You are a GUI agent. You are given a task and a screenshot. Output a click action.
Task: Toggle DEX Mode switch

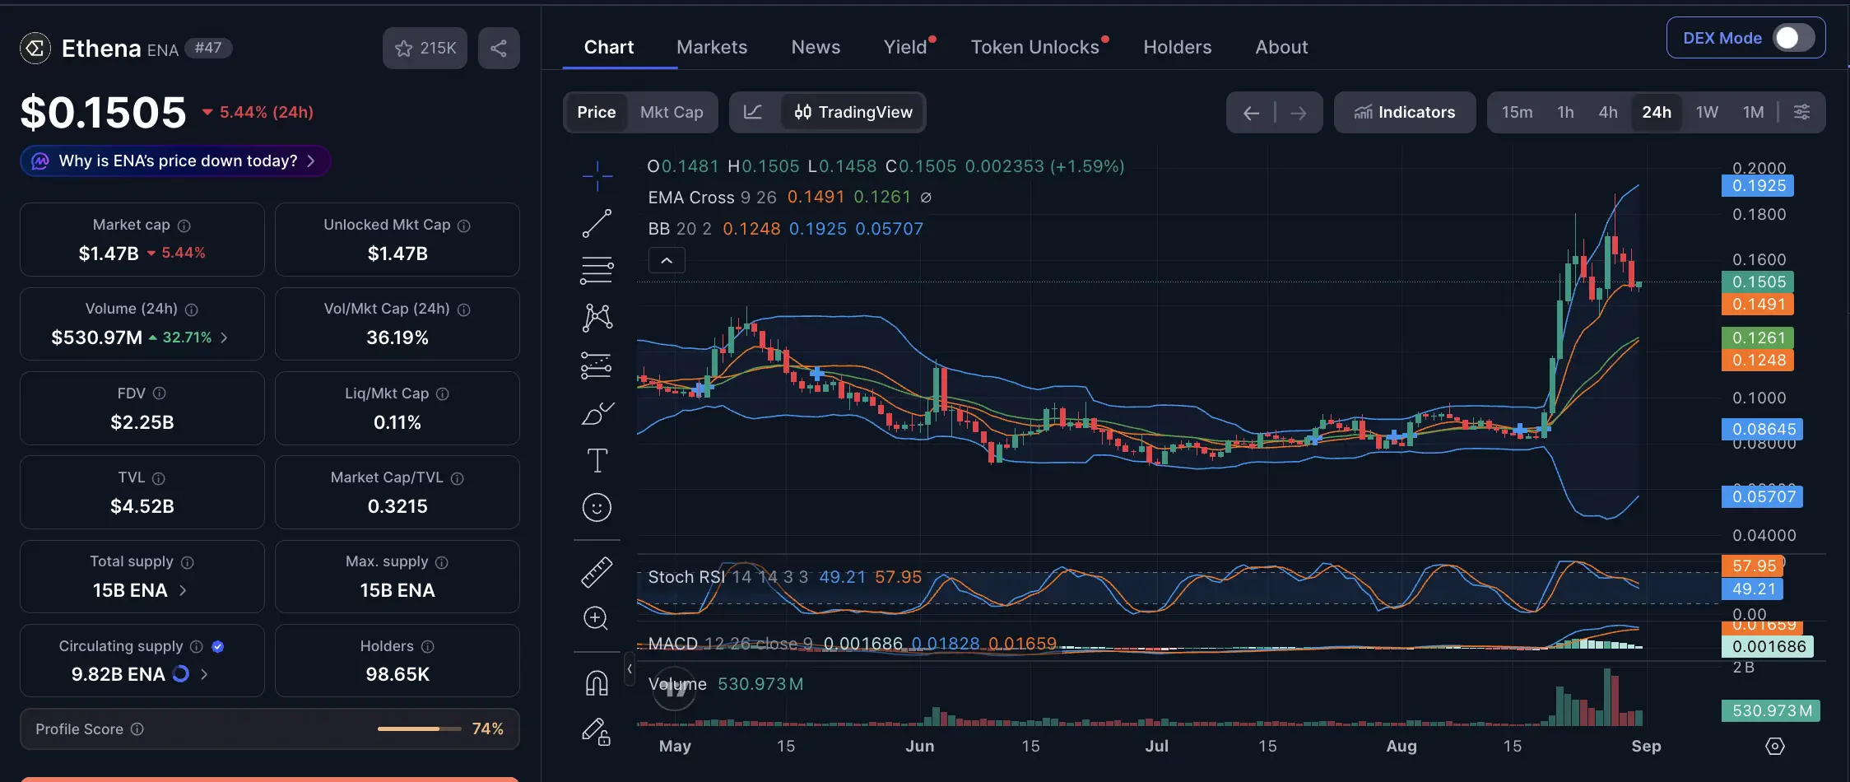pyautogui.click(x=1793, y=38)
